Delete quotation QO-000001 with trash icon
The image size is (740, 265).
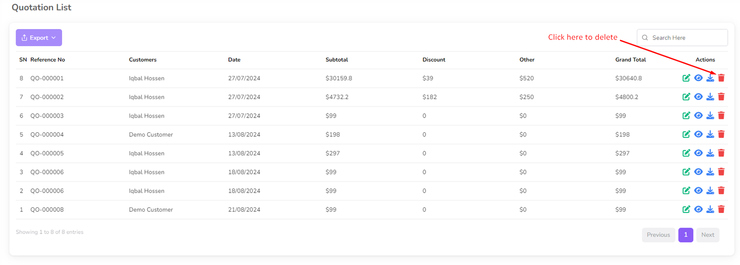click(721, 78)
